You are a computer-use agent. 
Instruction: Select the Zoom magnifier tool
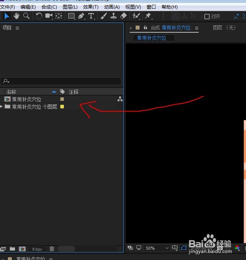click(x=26, y=16)
